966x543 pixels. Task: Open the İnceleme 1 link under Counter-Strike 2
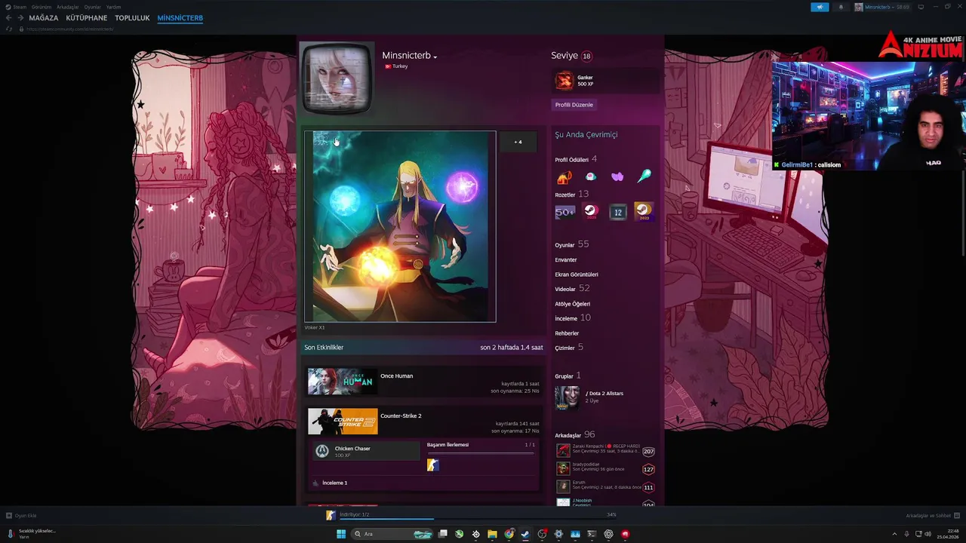334,483
